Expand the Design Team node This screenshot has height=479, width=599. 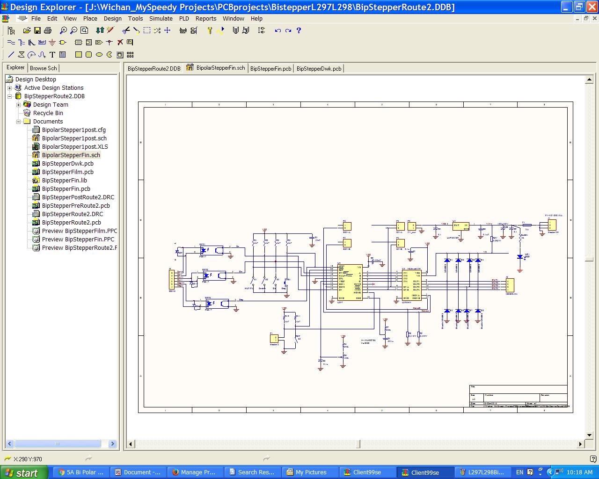point(18,104)
